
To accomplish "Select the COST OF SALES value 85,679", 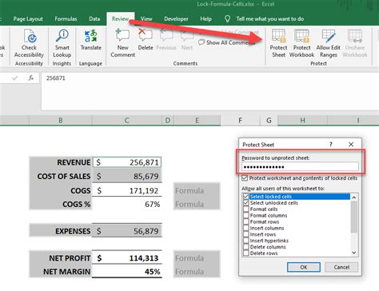I will coord(127,176).
